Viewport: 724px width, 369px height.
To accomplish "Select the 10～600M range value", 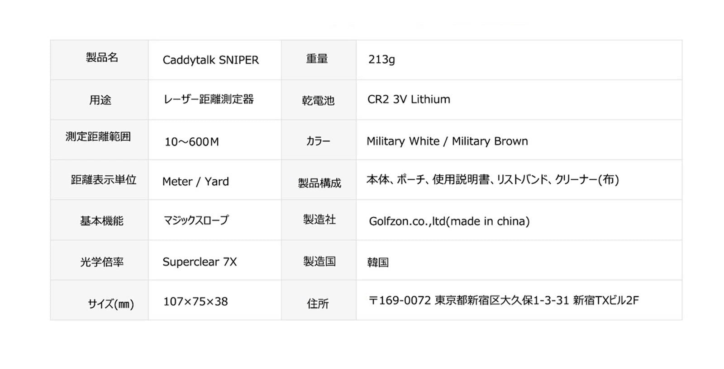I will click(191, 142).
